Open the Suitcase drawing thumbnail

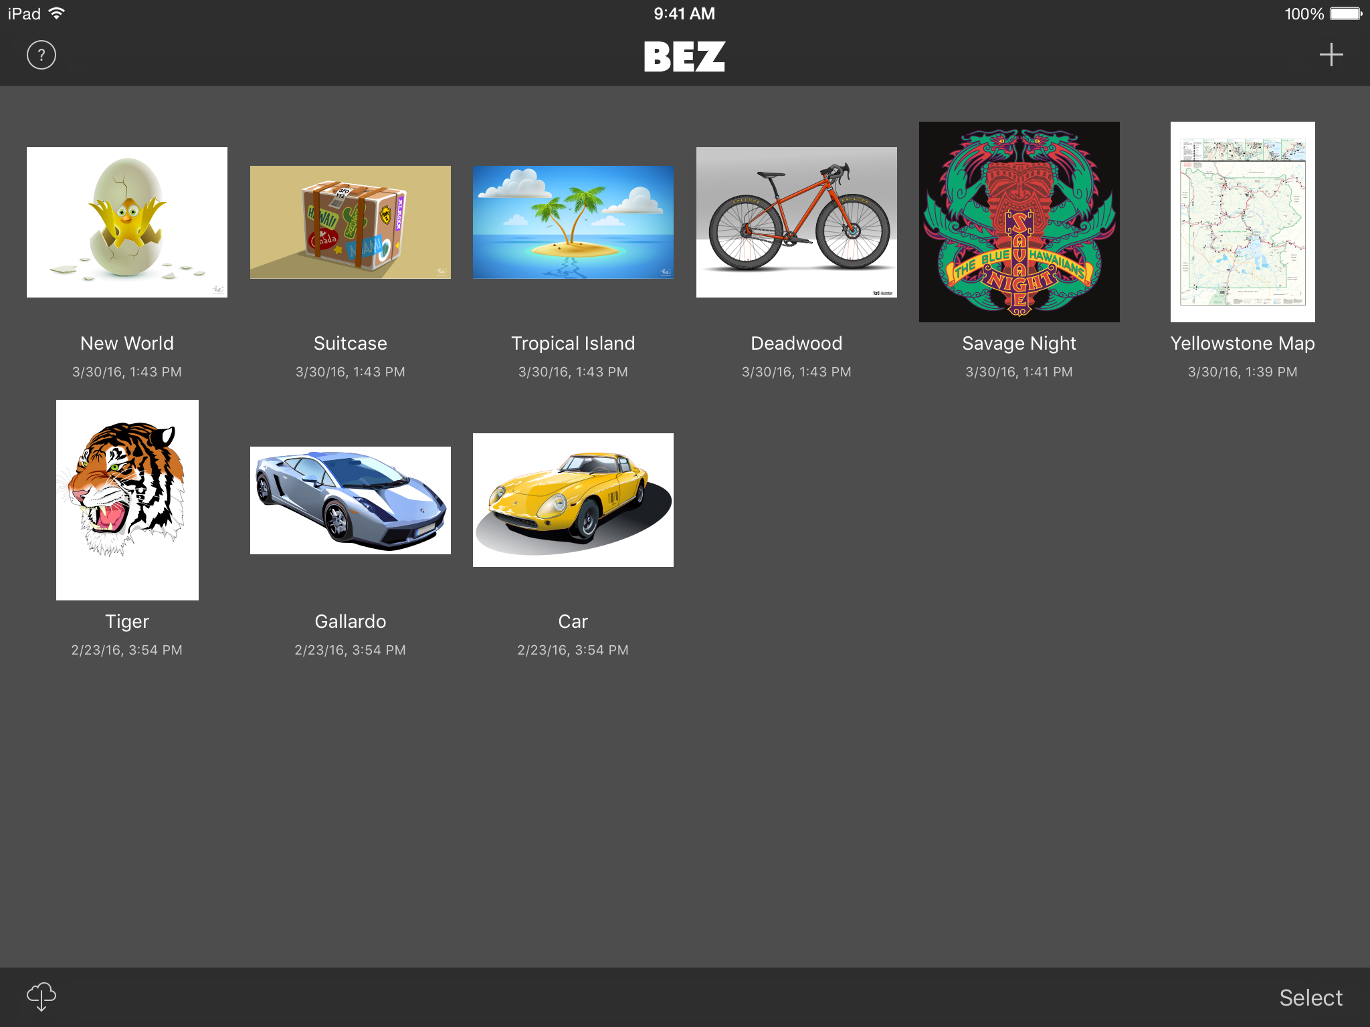coord(351,222)
